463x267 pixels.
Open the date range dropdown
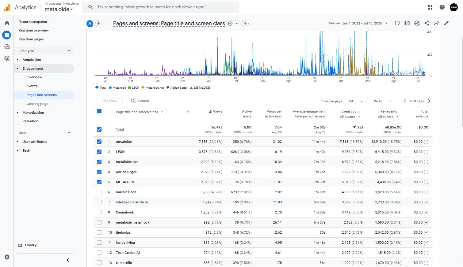click(x=358, y=23)
